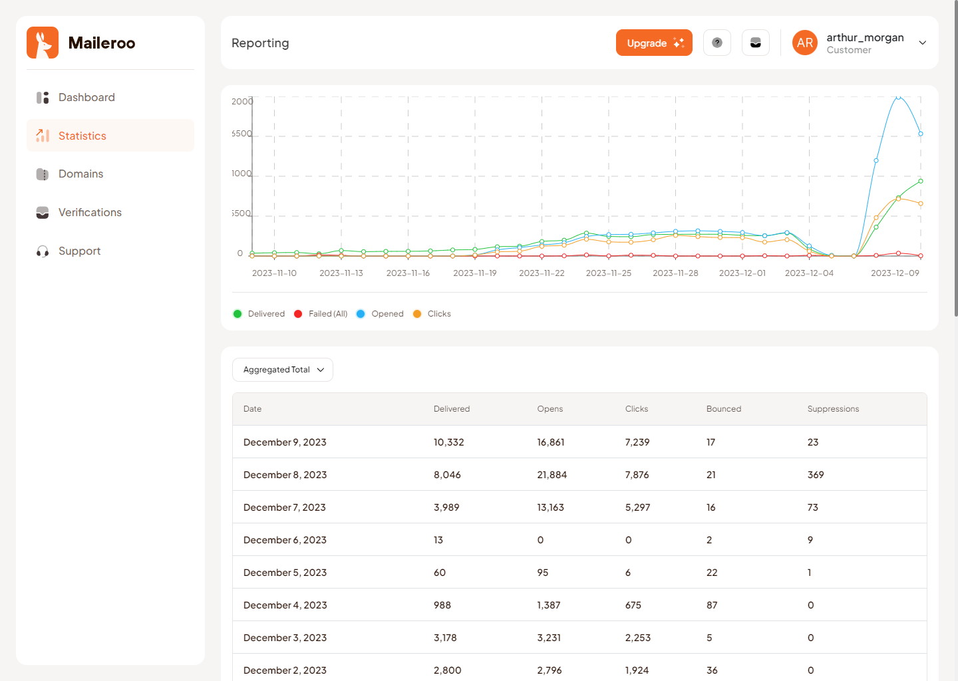Select the Dashboard icon in the sidebar
The image size is (958, 681).
[x=42, y=97]
